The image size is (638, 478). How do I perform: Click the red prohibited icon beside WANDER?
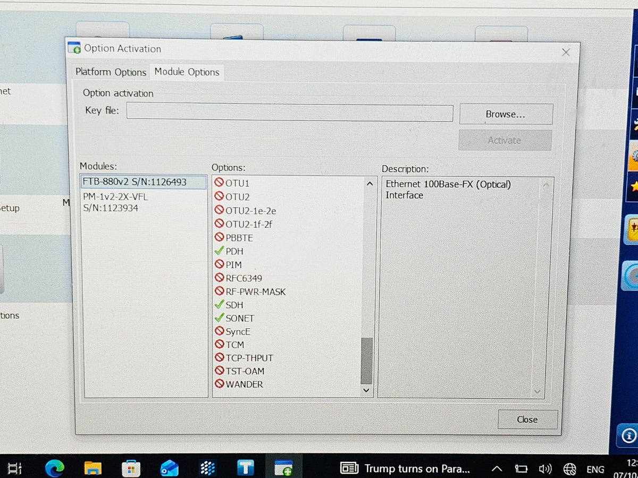pyautogui.click(x=219, y=383)
